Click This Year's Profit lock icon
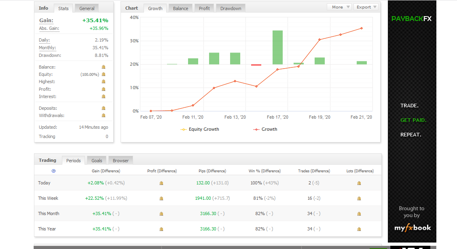Screen dimensions: 457x249 click(x=161, y=229)
